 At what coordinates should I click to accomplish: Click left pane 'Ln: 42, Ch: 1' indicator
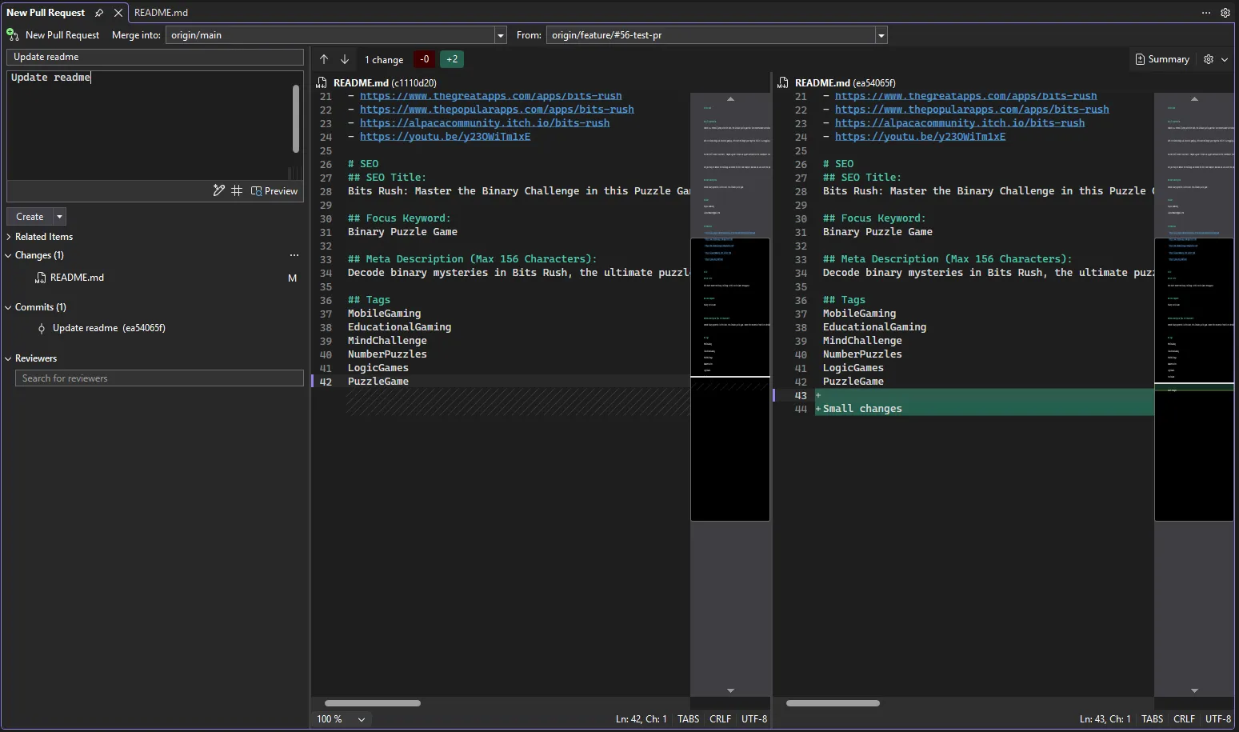641,719
